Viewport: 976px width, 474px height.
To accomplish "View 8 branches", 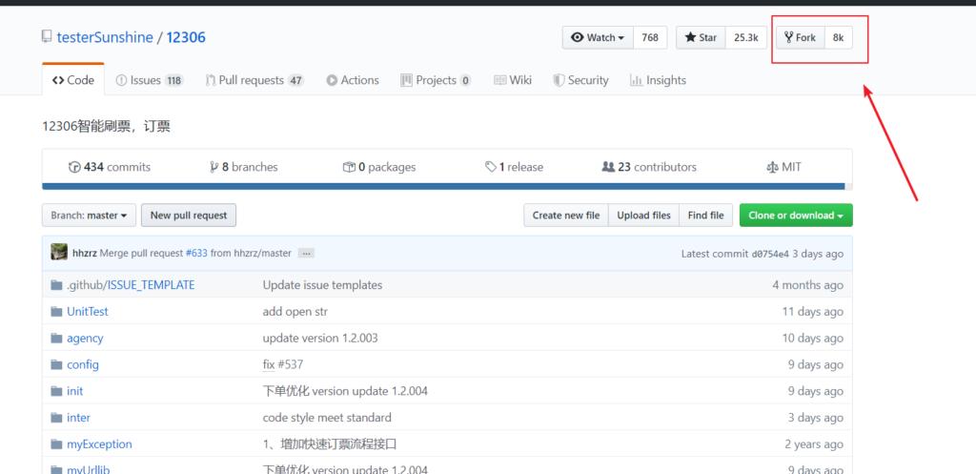I will point(244,167).
